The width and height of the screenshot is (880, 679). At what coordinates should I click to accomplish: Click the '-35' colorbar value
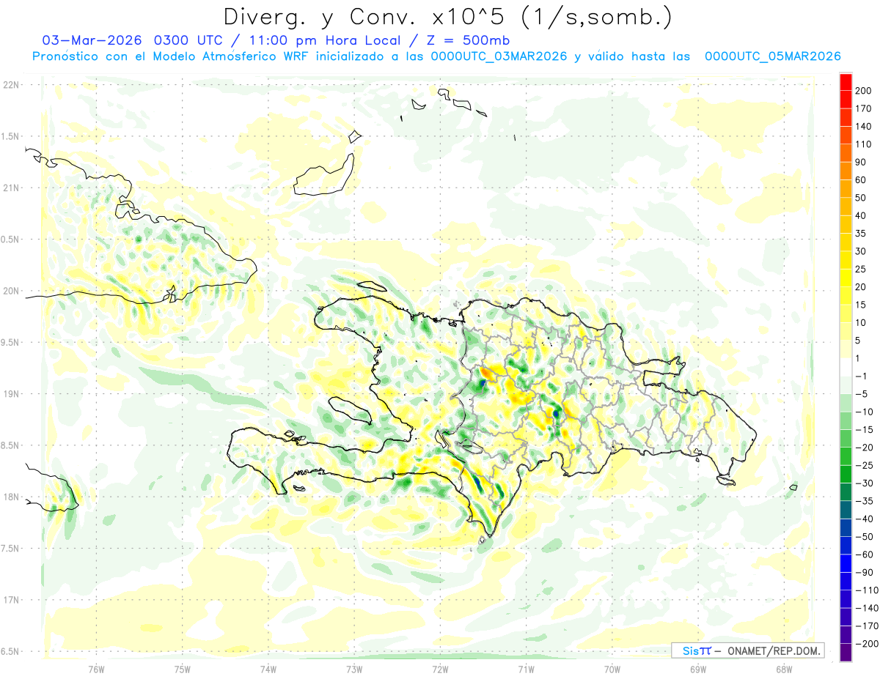[864, 501]
